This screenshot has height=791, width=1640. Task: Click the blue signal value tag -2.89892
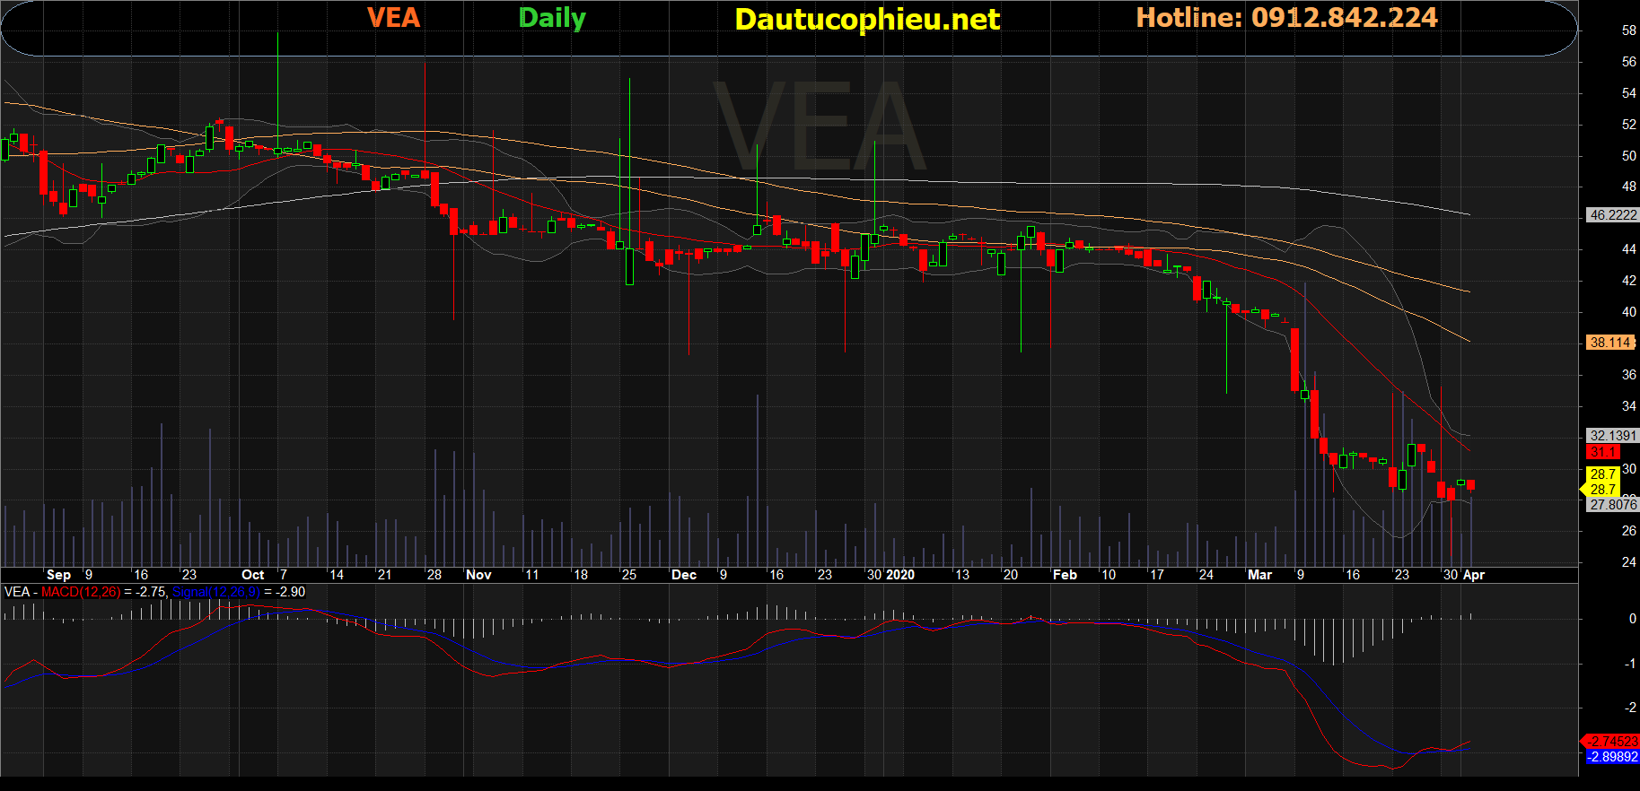1612,757
